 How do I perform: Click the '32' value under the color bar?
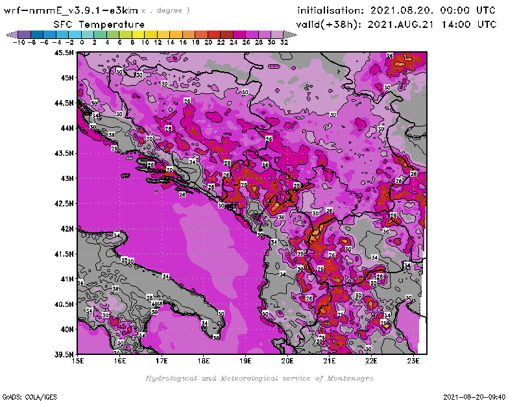pyautogui.click(x=284, y=42)
